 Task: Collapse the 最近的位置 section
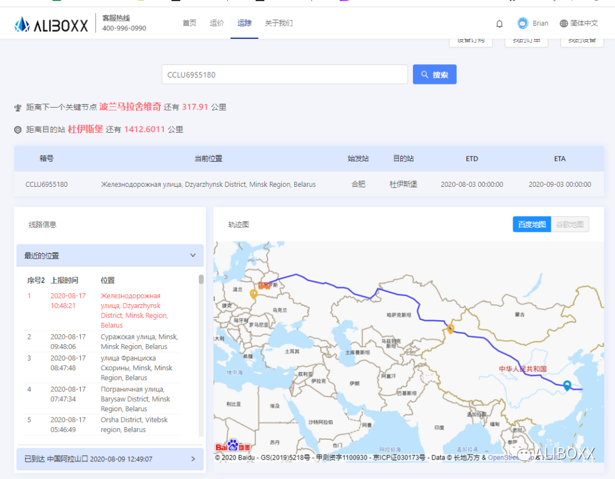[192, 256]
